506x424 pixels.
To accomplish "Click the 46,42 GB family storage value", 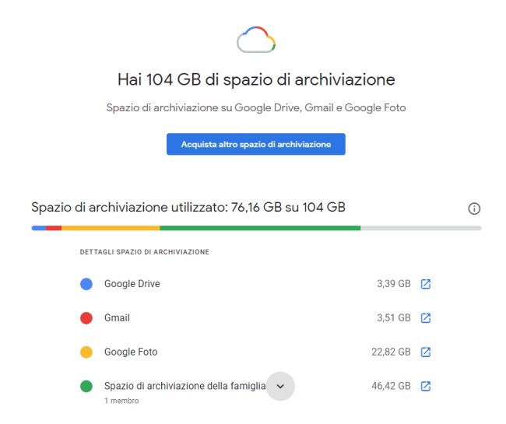I will (x=391, y=387).
